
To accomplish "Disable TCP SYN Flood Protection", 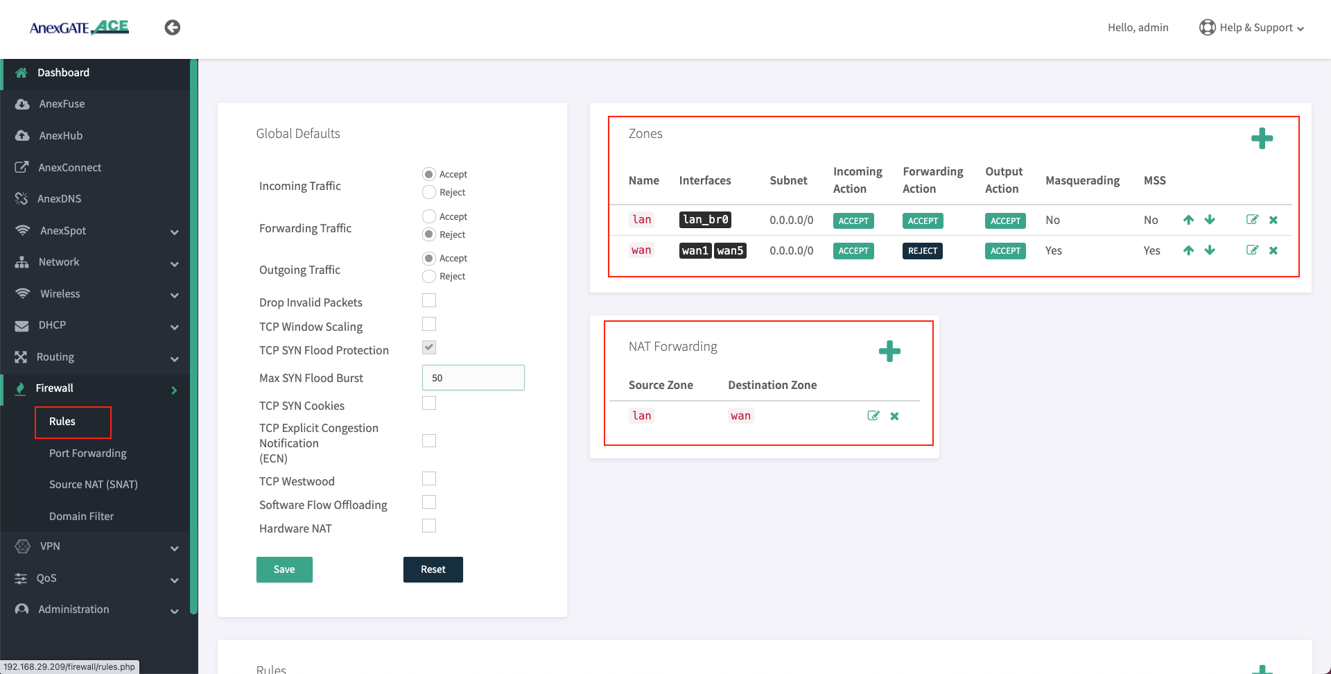I will (429, 347).
